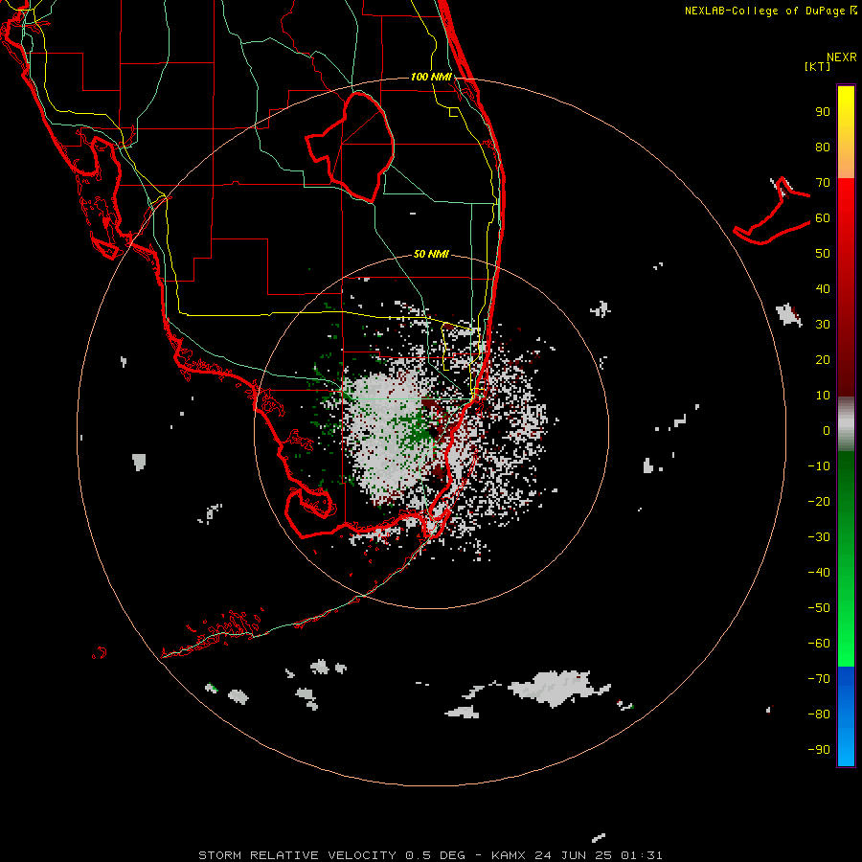Click the 0 value on the velocity scale
The width and height of the screenshot is (862, 862).
click(827, 430)
